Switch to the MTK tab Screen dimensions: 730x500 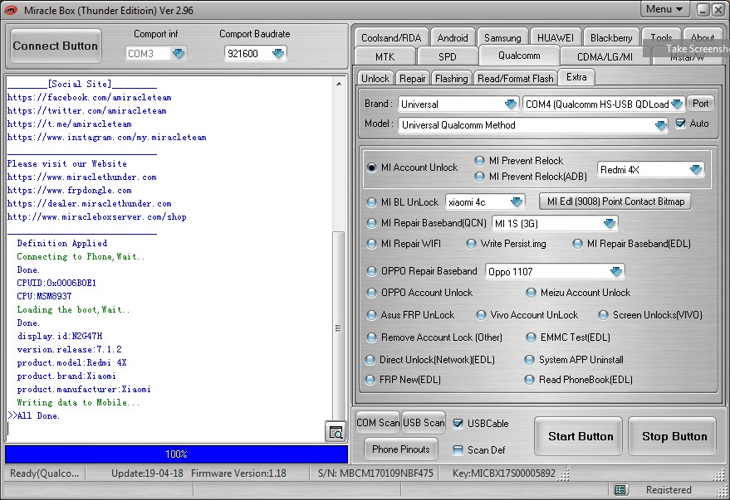point(385,56)
